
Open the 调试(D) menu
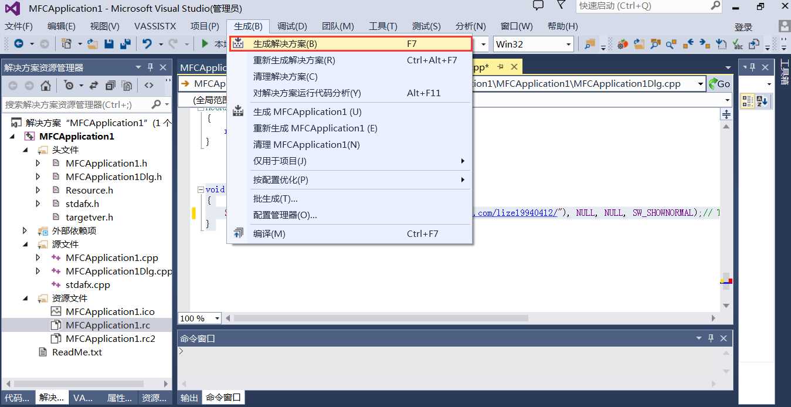(292, 26)
